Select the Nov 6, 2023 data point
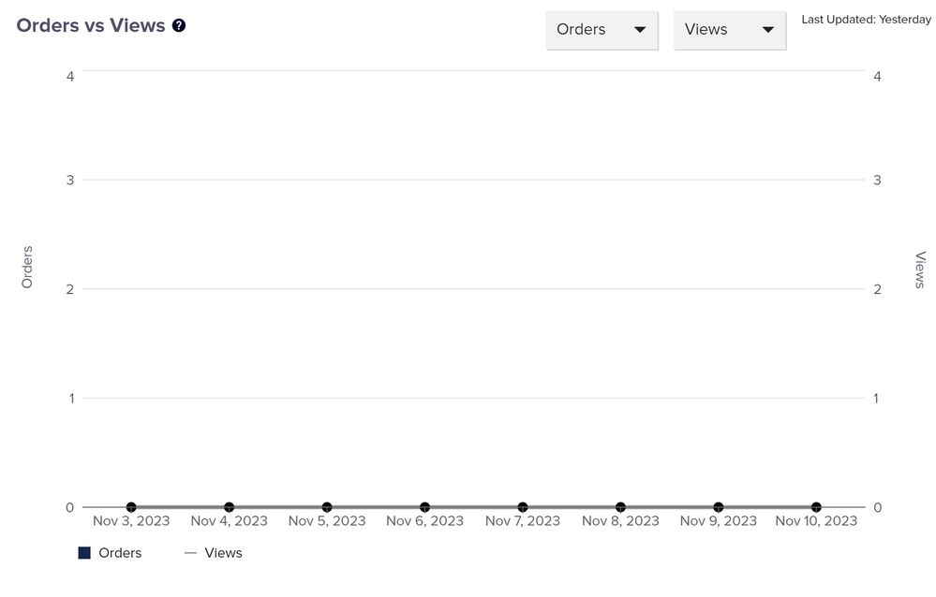Viewport: 936px width, 597px height. (x=424, y=507)
